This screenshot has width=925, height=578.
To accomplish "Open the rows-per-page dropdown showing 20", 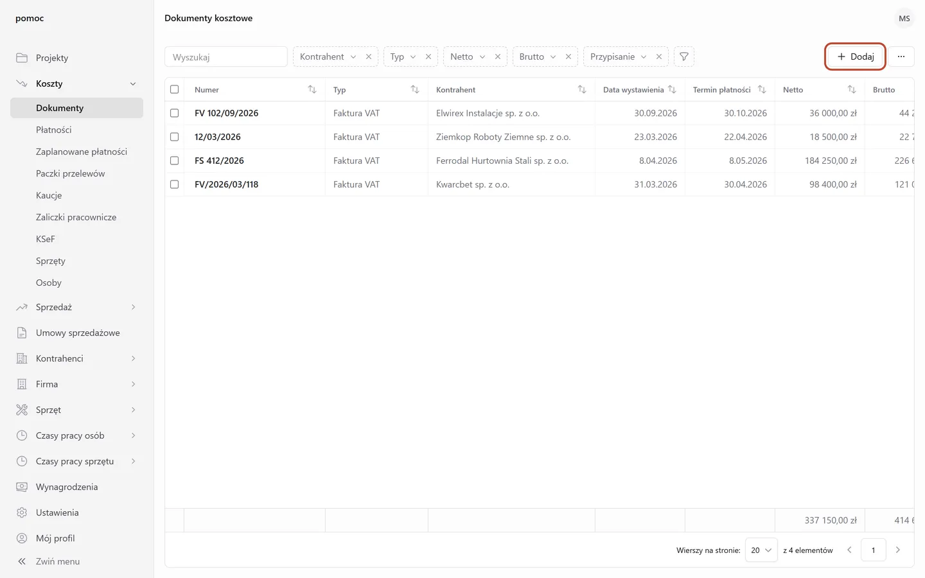I will 761,550.
